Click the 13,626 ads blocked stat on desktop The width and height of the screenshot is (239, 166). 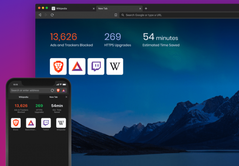(x=71, y=40)
